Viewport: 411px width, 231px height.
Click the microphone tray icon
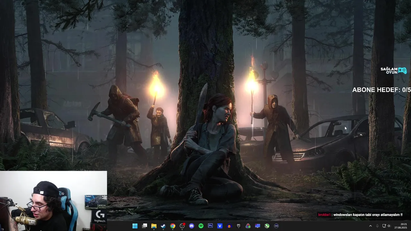click(x=377, y=226)
